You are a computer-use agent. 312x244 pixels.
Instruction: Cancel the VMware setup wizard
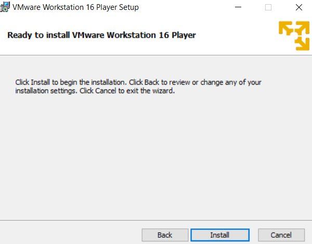tap(281, 235)
